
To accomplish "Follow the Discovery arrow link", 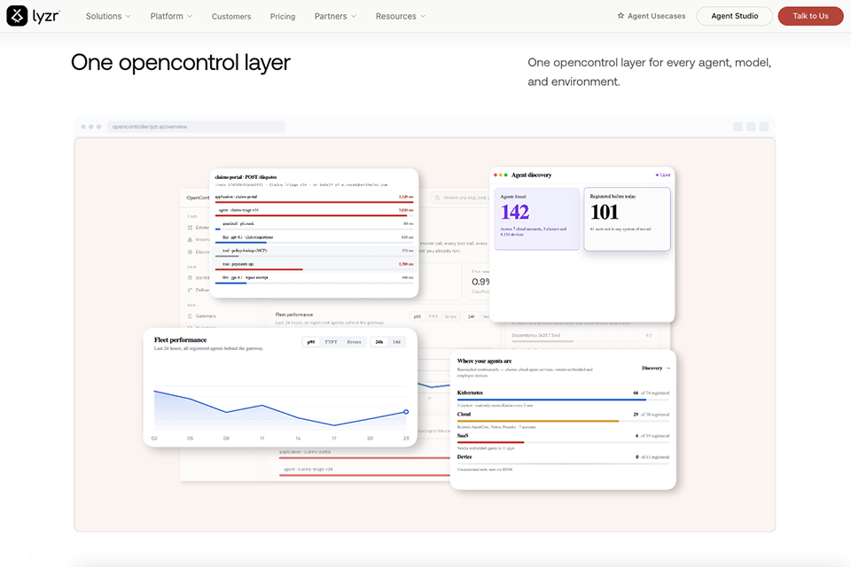I will point(656,368).
